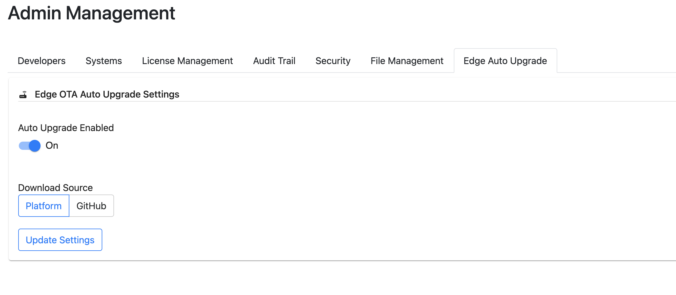Switch to the Systems tab
The width and height of the screenshot is (676, 295).
[104, 61]
